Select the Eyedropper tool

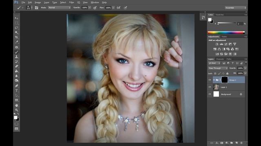(16, 42)
